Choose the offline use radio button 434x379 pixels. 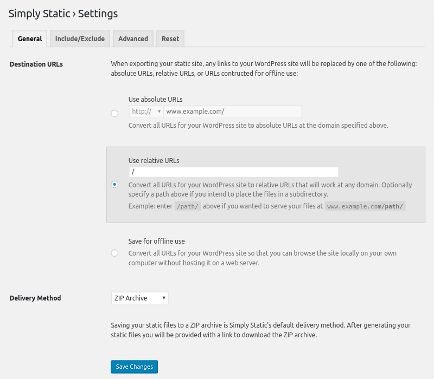114,253
